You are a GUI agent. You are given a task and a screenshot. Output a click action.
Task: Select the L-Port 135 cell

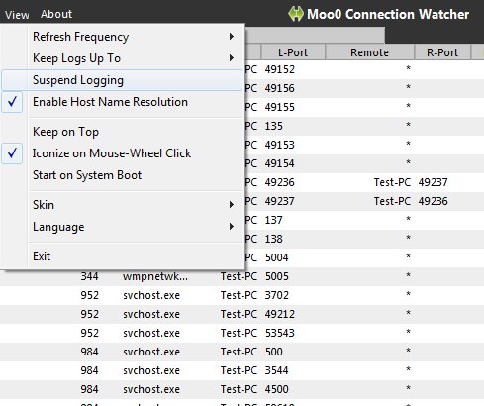[x=274, y=126]
